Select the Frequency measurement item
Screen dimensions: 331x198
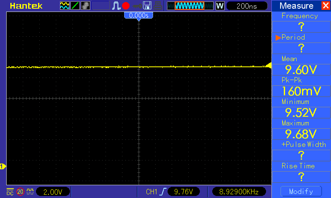[x=301, y=22]
